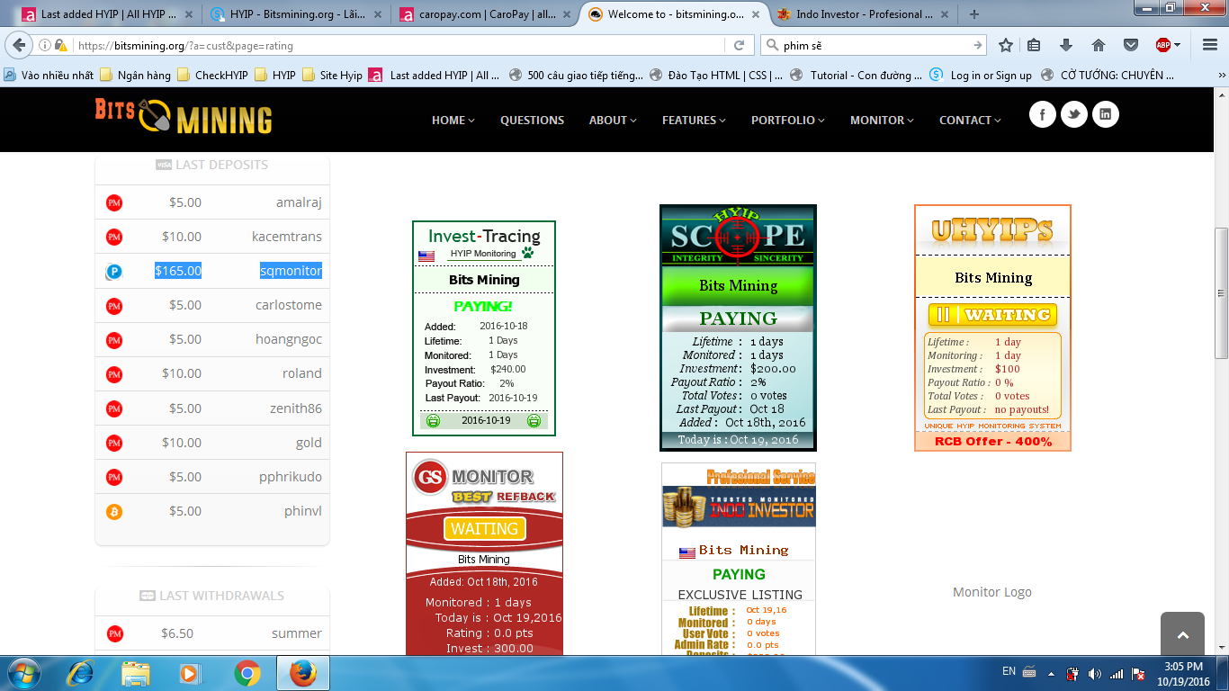Open the Invest-Tracing monitor banner
Viewport: 1229px width, 691px height.
(484, 328)
